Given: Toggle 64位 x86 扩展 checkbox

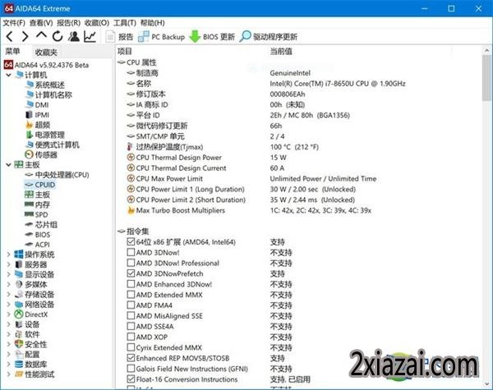Looking at the screenshot, I should tap(131, 241).
